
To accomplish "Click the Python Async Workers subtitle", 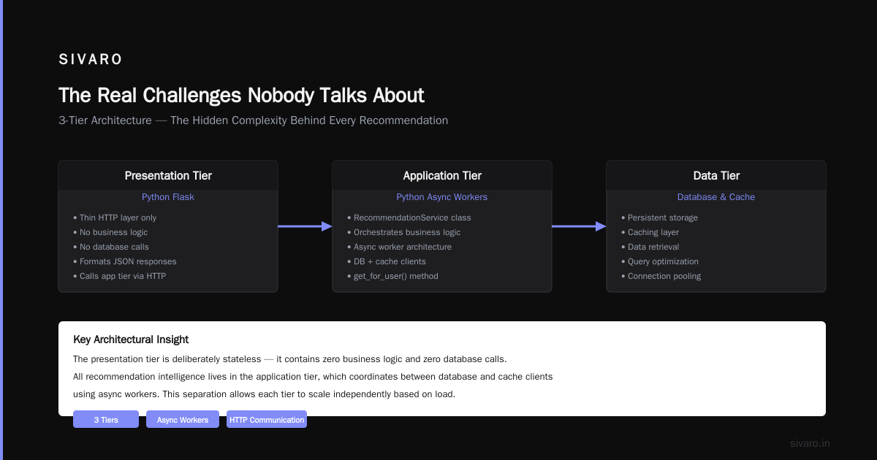I will pos(442,197).
